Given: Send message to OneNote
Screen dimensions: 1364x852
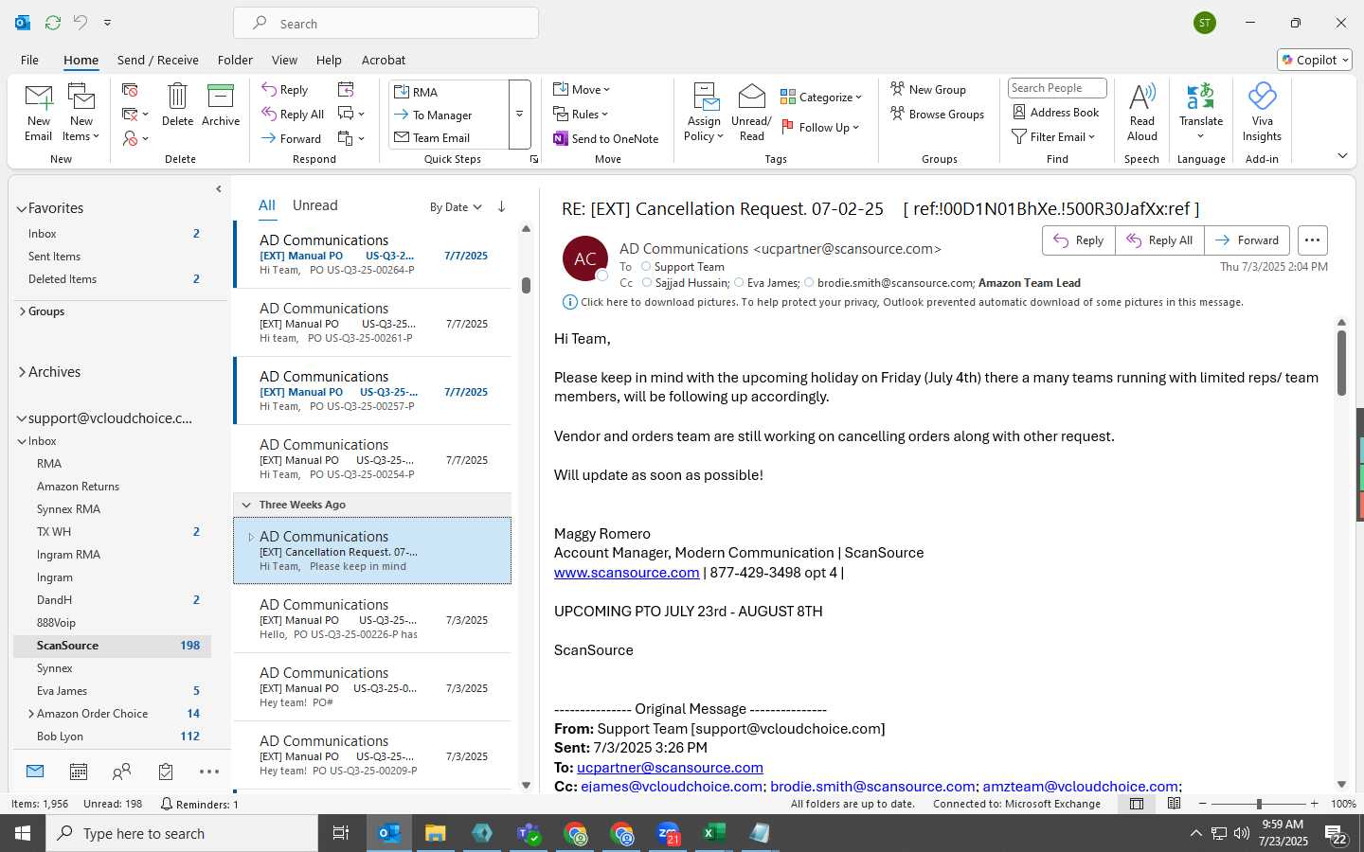Looking at the screenshot, I should pyautogui.click(x=606, y=138).
